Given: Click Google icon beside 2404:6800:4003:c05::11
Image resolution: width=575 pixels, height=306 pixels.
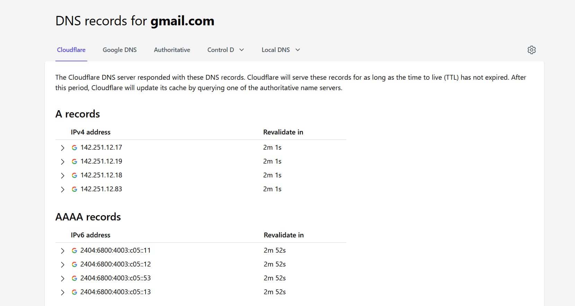Looking at the screenshot, I should click(74, 251).
